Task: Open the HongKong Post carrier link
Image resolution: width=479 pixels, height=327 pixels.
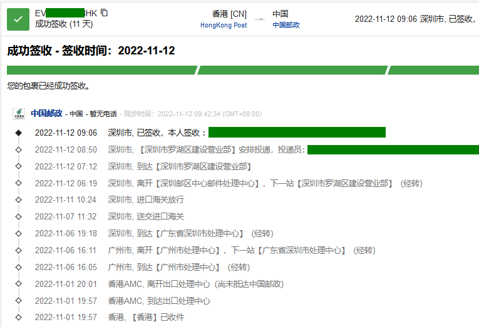Action: [224, 26]
